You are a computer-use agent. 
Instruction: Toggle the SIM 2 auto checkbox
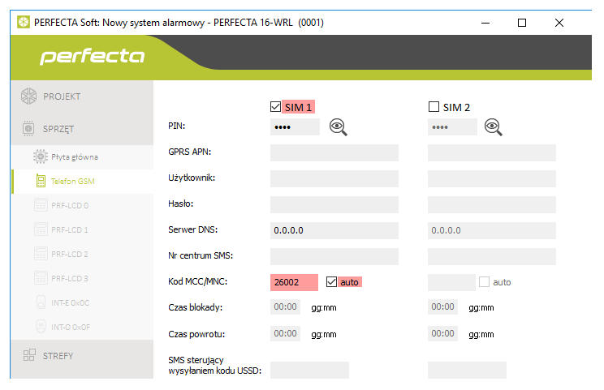click(x=484, y=282)
